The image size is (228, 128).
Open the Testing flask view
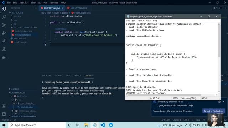pyautogui.click(x=4, y=49)
